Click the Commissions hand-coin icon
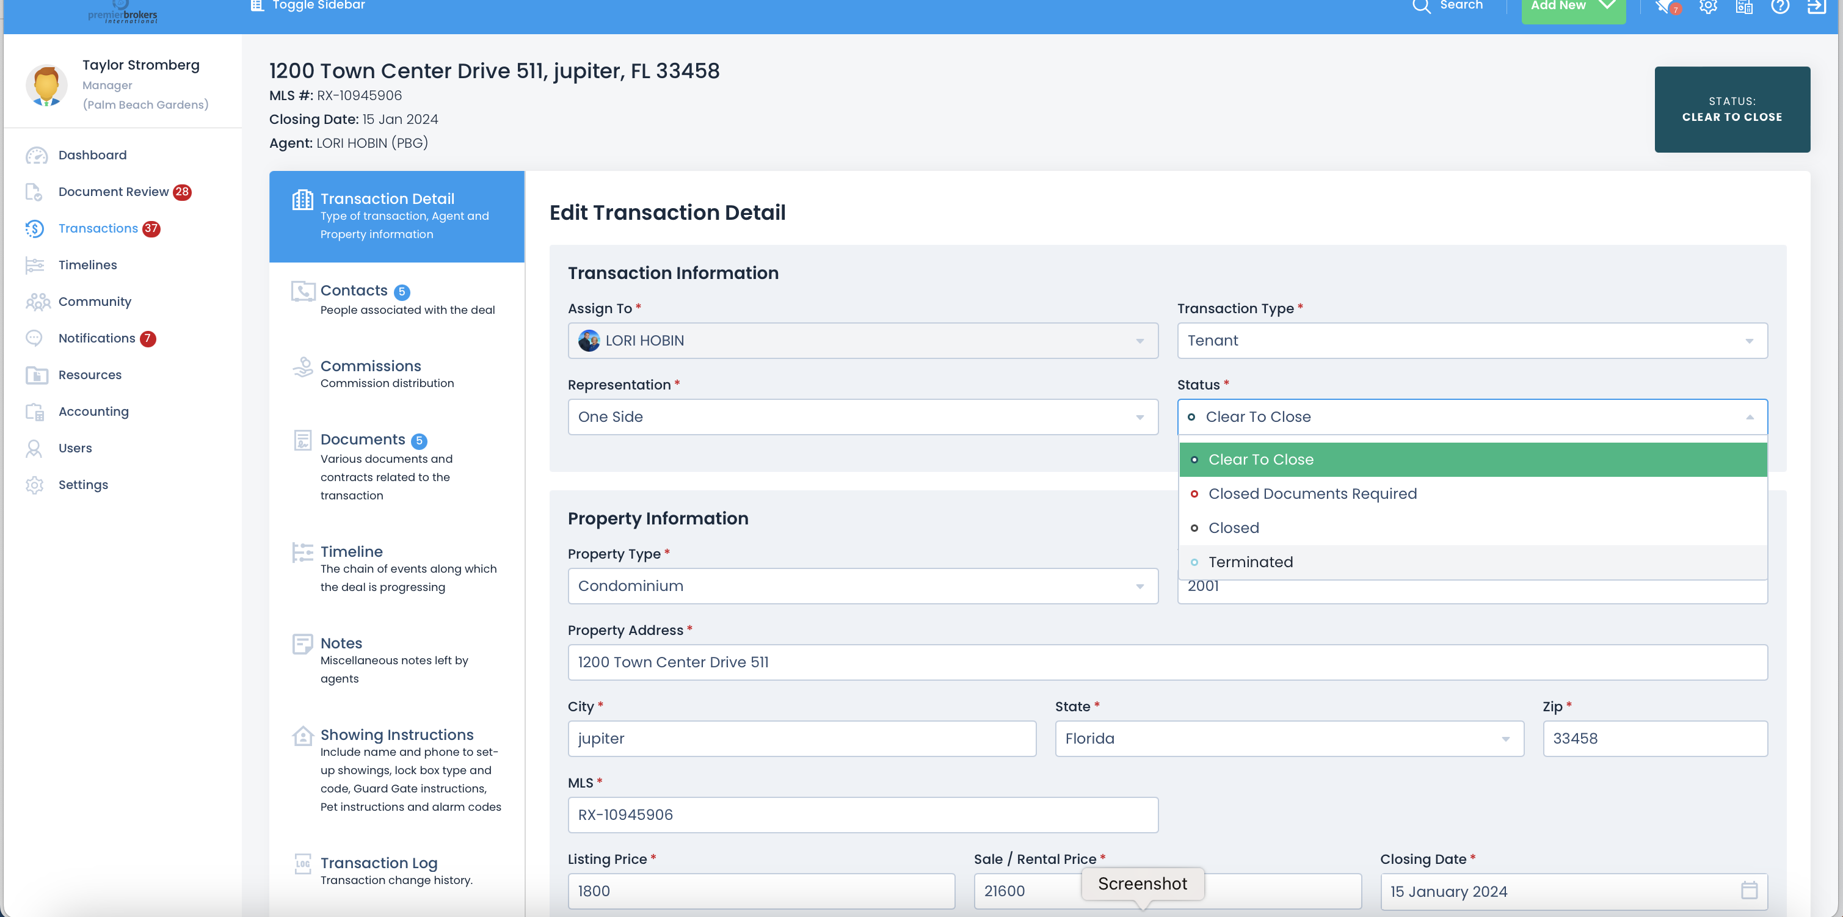This screenshot has height=917, width=1843. (303, 367)
